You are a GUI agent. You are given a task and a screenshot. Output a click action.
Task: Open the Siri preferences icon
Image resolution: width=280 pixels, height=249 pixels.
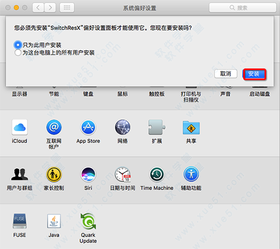88,174
